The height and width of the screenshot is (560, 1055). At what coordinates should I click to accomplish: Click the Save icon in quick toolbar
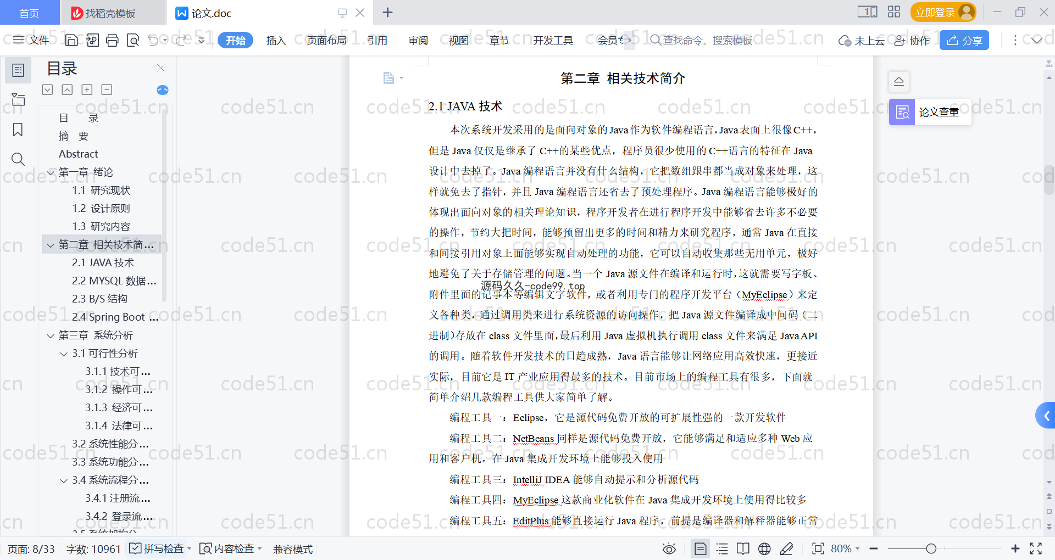coord(71,40)
